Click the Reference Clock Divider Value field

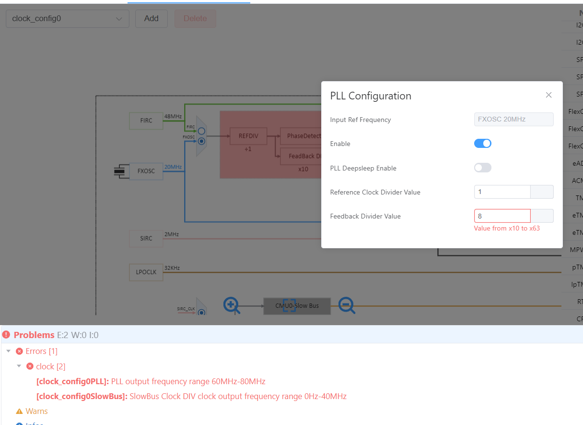click(502, 192)
